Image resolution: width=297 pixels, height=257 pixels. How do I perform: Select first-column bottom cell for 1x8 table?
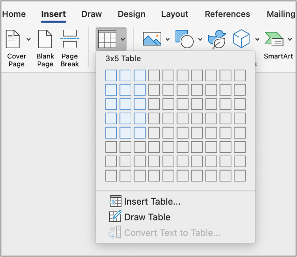111,176
